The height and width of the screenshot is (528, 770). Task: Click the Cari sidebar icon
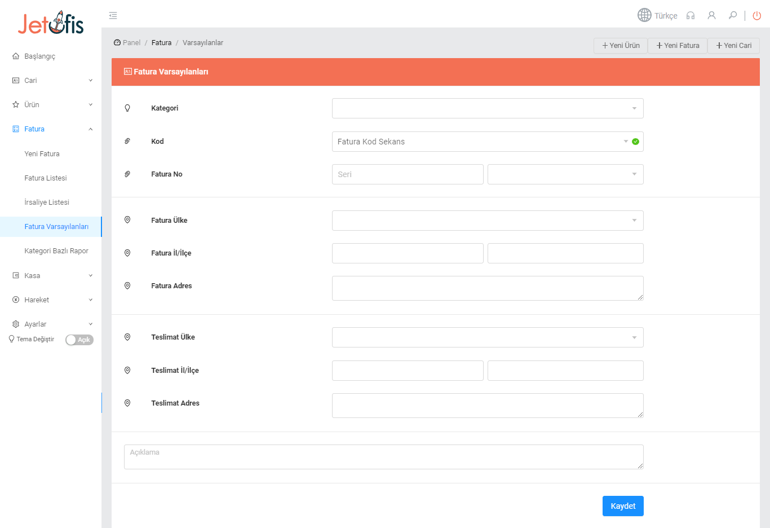click(16, 81)
